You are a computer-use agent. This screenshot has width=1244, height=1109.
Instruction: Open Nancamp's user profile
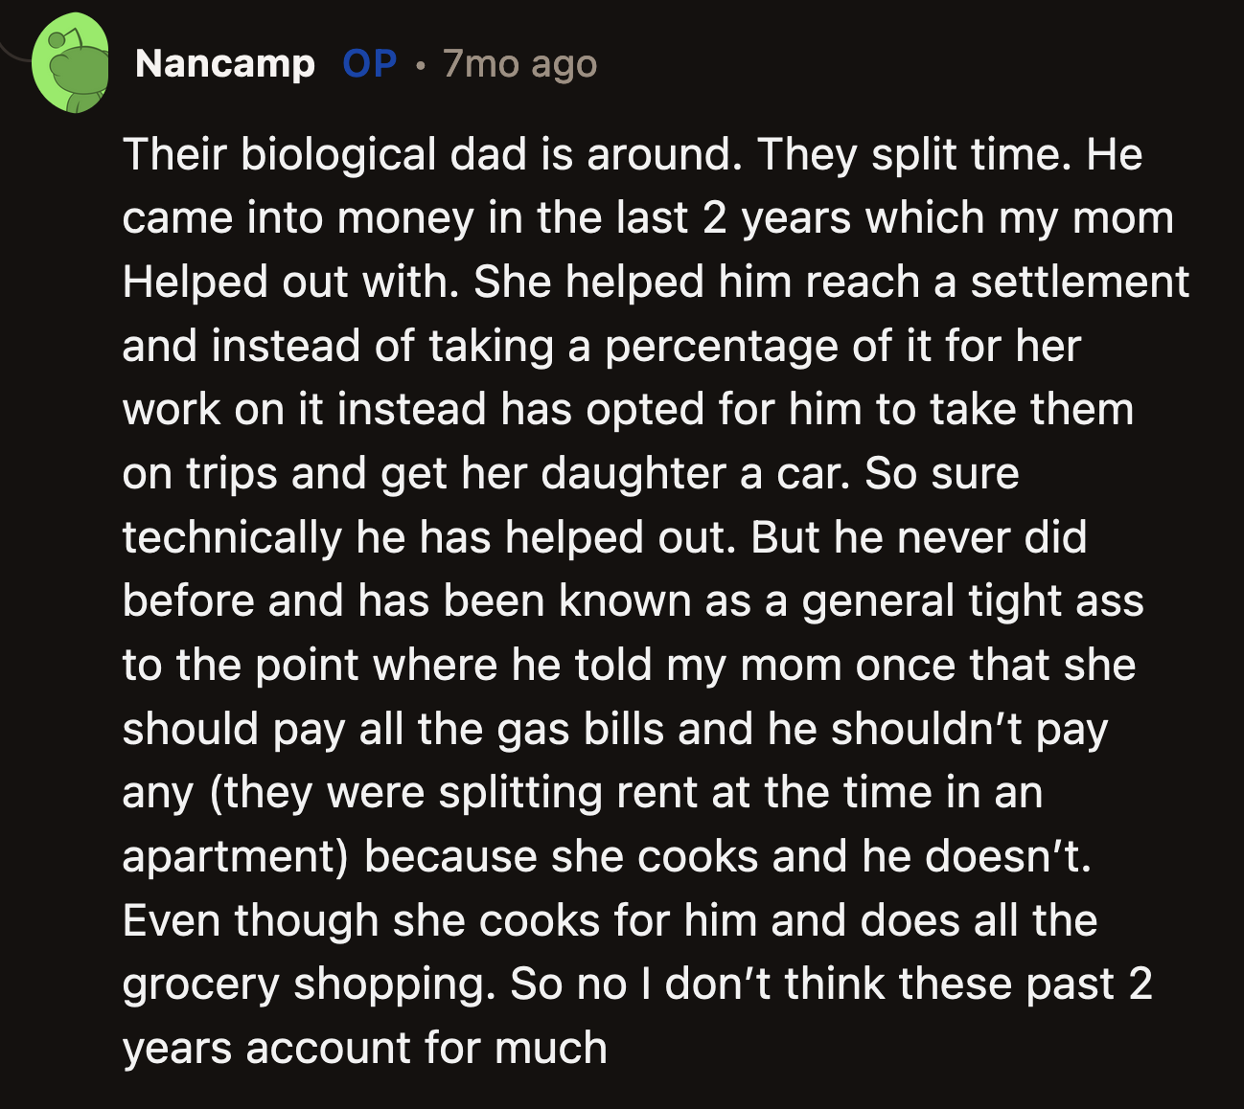[x=225, y=64]
